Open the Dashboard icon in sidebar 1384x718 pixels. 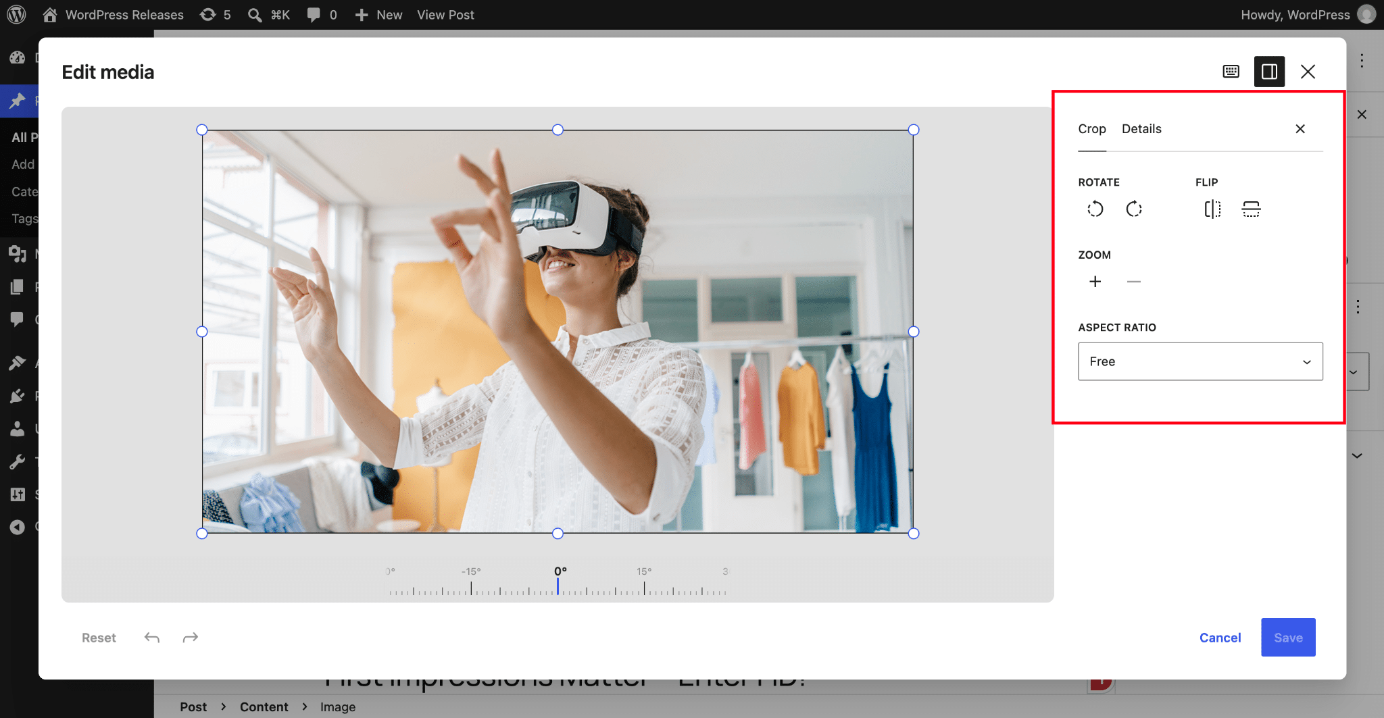pyautogui.click(x=18, y=58)
